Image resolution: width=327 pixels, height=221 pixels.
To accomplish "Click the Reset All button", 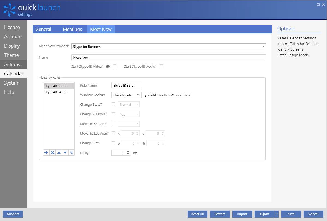I will click(198, 214).
